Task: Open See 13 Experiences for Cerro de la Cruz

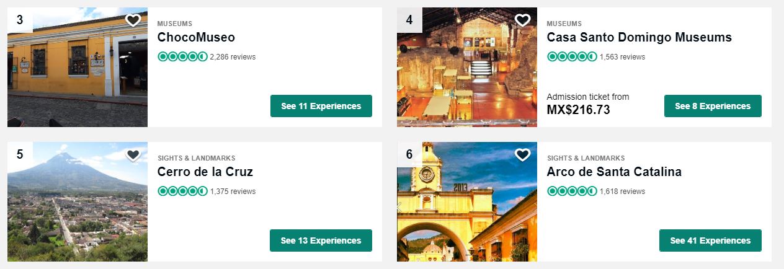Action: [321, 240]
